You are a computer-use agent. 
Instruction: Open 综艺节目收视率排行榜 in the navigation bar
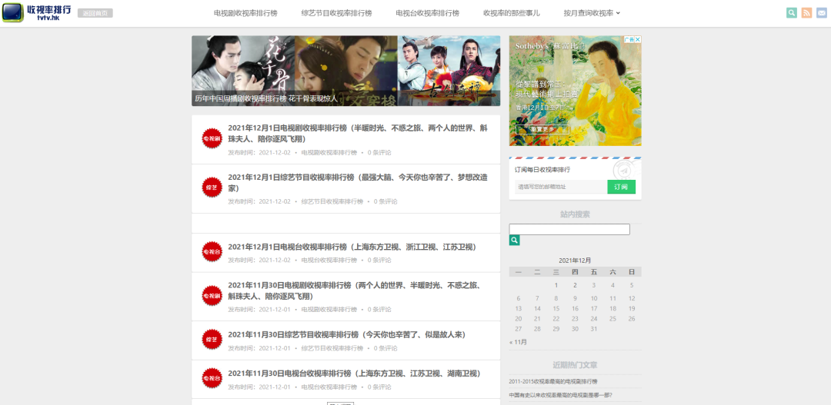[x=336, y=13]
